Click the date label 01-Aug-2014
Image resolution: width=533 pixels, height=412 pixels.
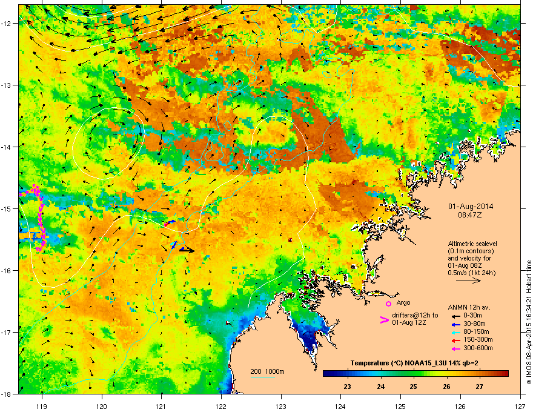tap(471, 207)
